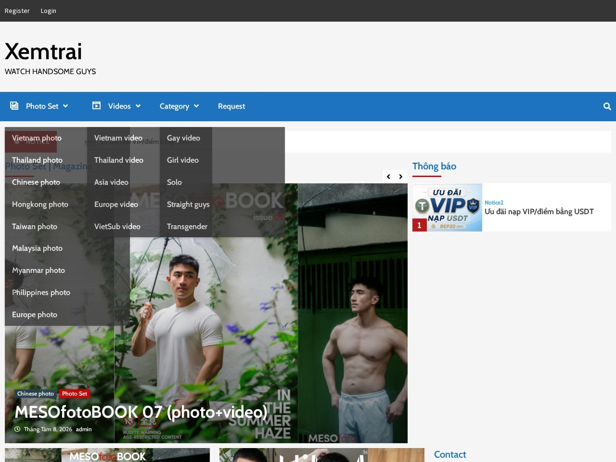Click the Register link

pyautogui.click(x=17, y=11)
